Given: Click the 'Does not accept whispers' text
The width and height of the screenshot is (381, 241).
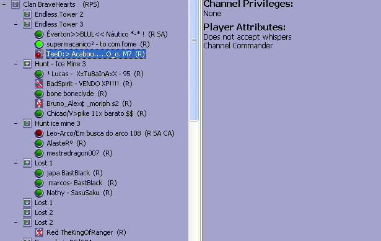Looking at the screenshot, I should coord(247,37).
